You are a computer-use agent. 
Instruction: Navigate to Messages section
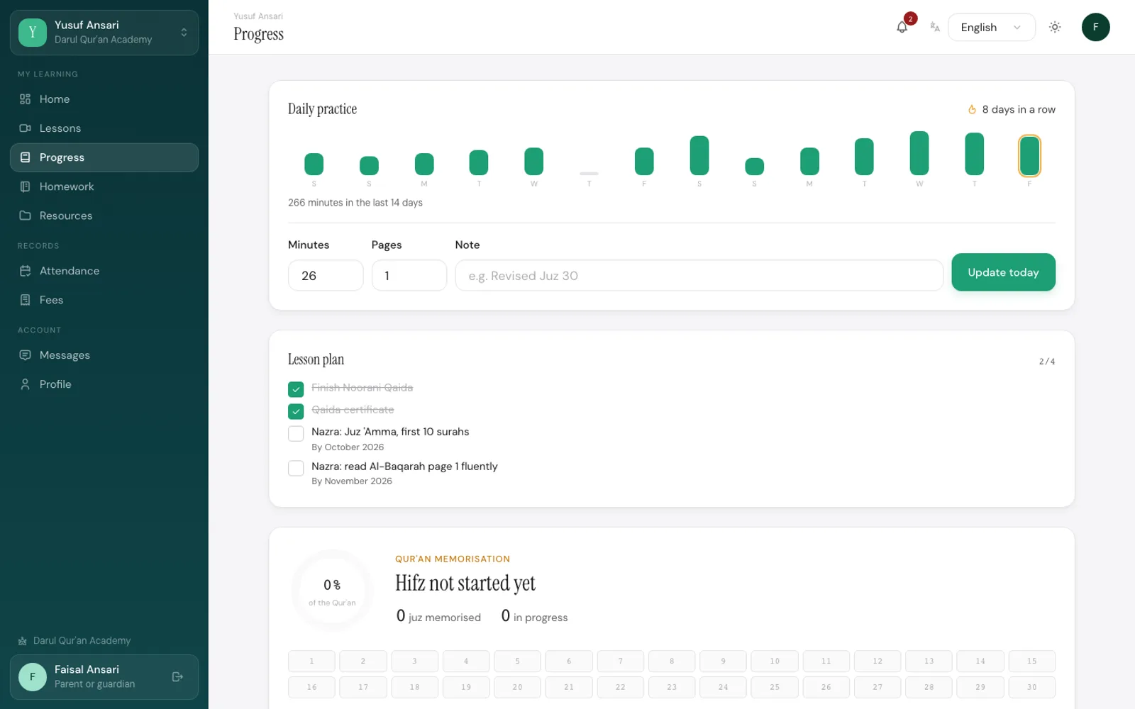tap(104, 355)
